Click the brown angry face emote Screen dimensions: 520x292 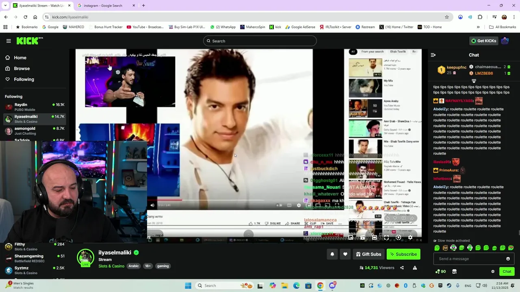click(x=445, y=248)
